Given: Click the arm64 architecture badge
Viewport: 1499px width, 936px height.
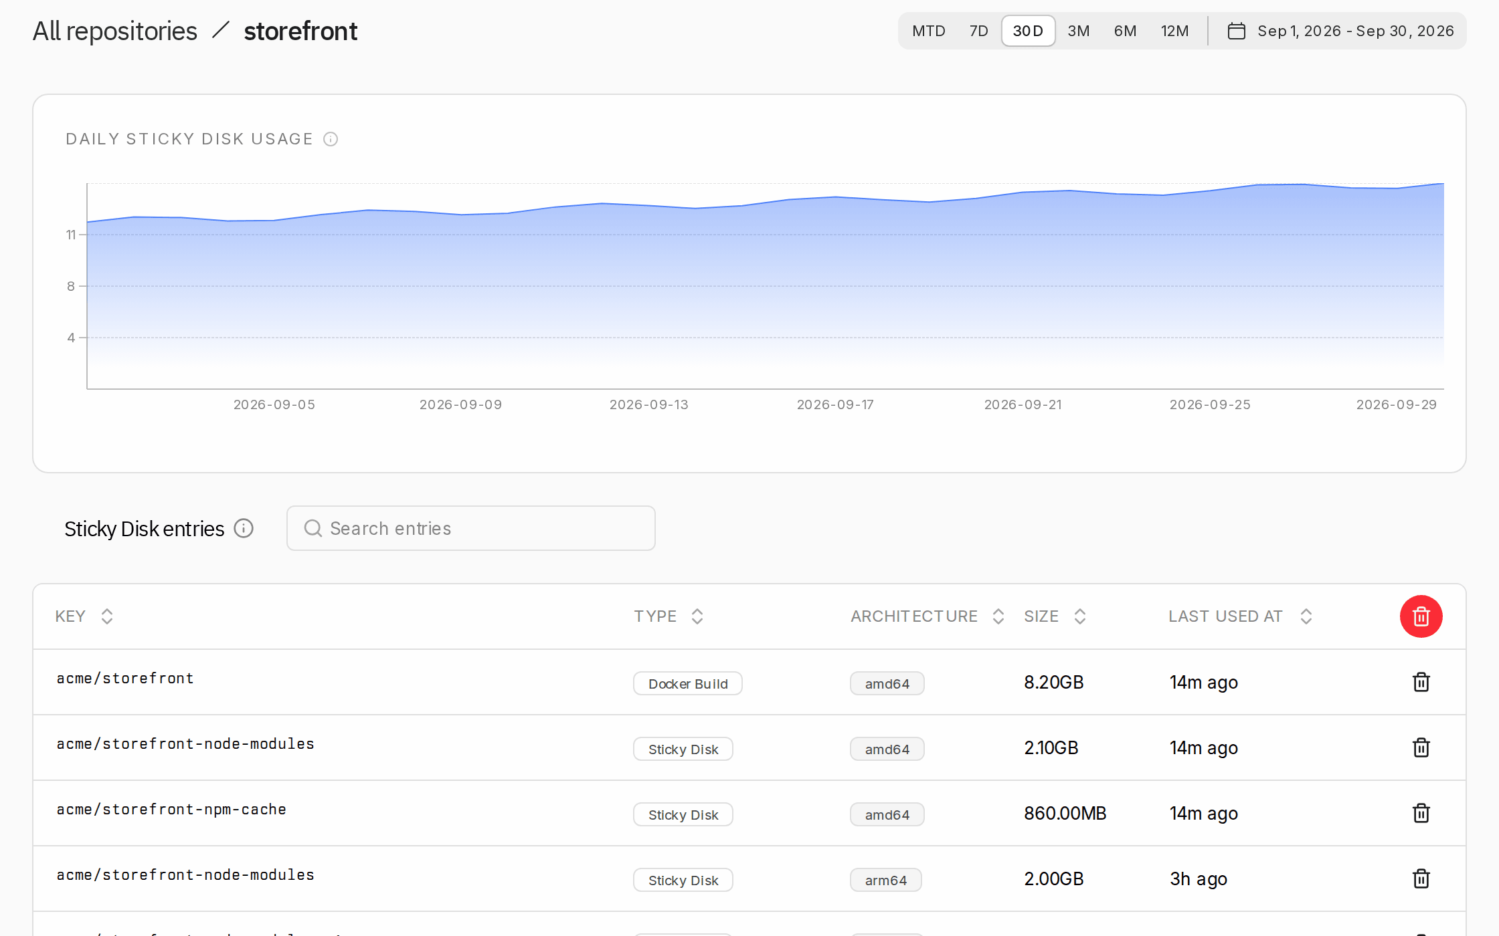Looking at the screenshot, I should click(886, 880).
